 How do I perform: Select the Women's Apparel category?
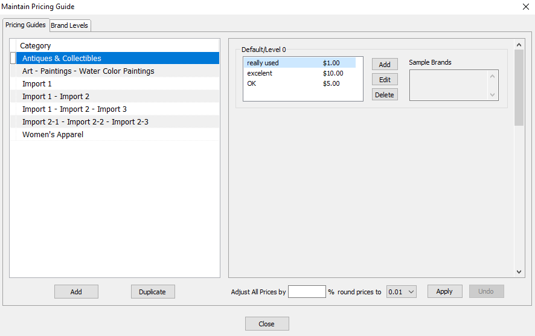[115, 134]
